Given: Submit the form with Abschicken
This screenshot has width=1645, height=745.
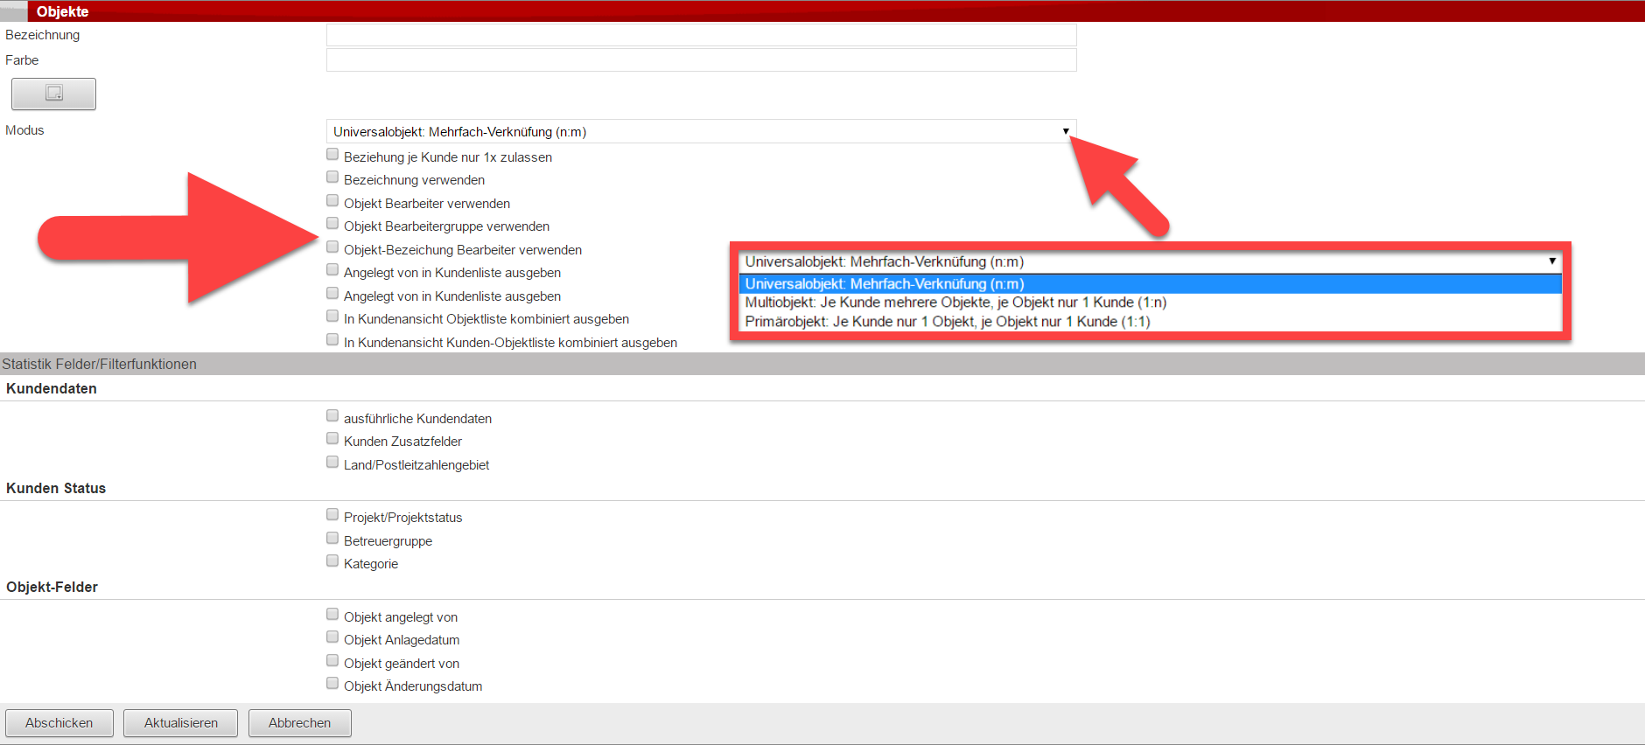Looking at the screenshot, I should (x=59, y=723).
